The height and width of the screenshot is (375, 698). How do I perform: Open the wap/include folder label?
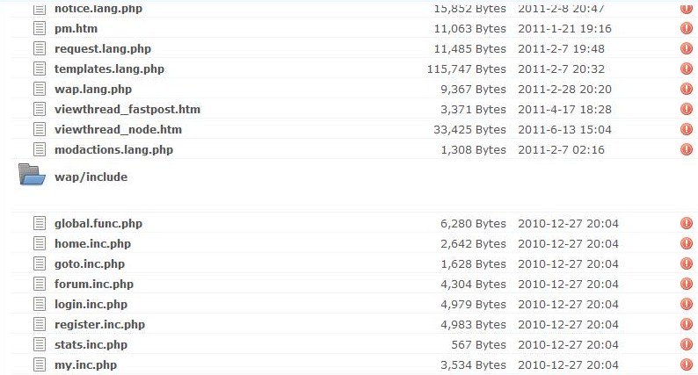pyautogui.click(x=91, y=177)
